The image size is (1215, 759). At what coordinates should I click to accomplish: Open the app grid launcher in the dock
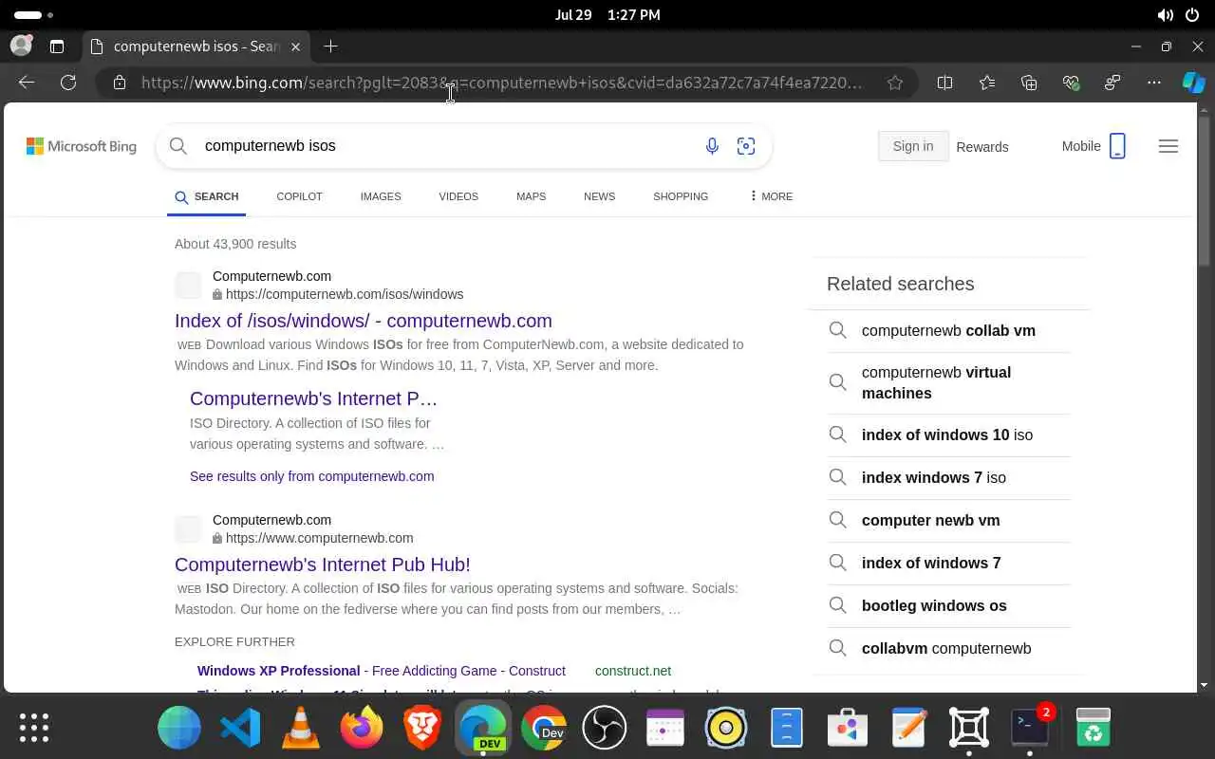(x=34, y=728)
